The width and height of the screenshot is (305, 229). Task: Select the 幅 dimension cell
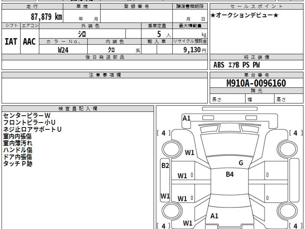[x=260, y=99]
